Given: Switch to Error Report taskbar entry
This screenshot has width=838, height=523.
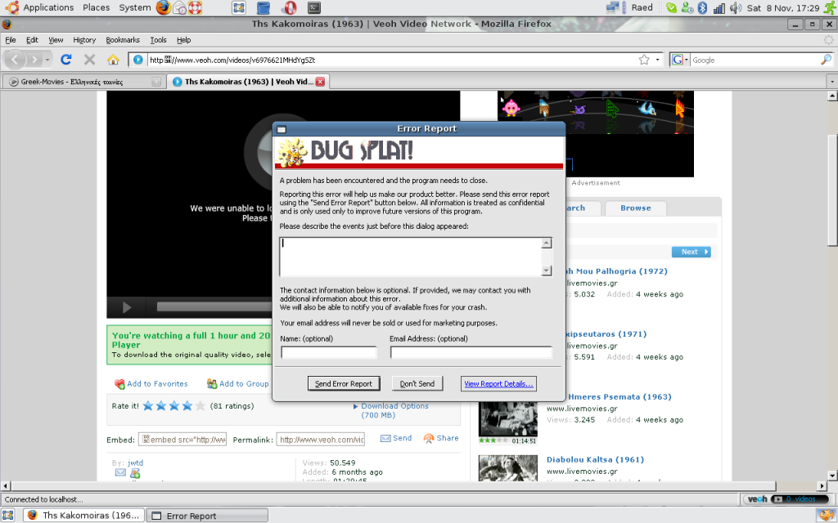Looking at the screenshot, I should [207, 516].
